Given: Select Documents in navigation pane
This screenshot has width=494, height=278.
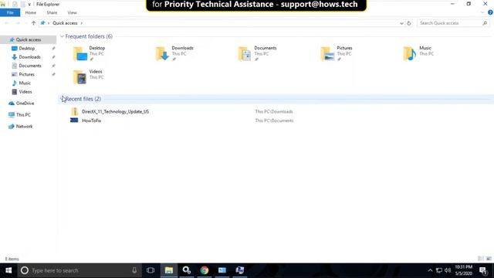Looking at the screenshot, I should click(x=30, y=66).
